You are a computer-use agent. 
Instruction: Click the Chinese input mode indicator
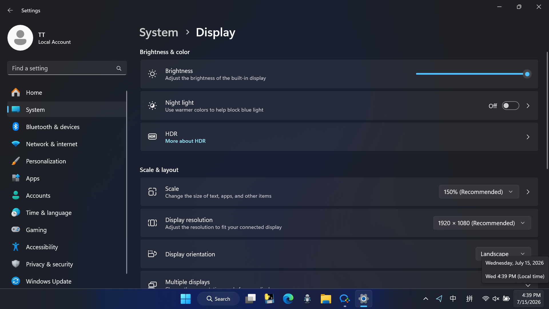(453, 299)
